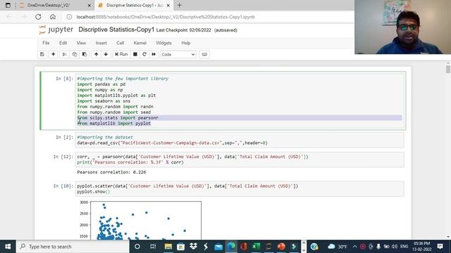Close the Discriptive Statistics-Copy1 tab

(x=168, y=5)
